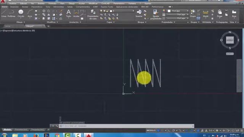This screenshot has height=137, width=244.
Task: Switch to the Modelo layout tab
Action: click(7, 129)
